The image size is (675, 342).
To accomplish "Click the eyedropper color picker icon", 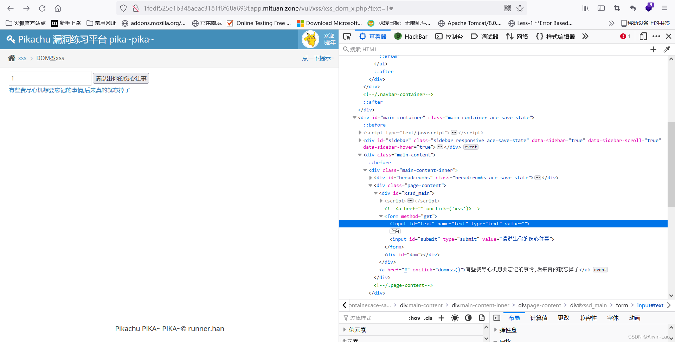I will (667, 50).
